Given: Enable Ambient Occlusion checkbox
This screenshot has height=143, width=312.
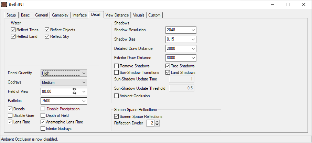Looking at the screenshot, I should coord(116,96).
